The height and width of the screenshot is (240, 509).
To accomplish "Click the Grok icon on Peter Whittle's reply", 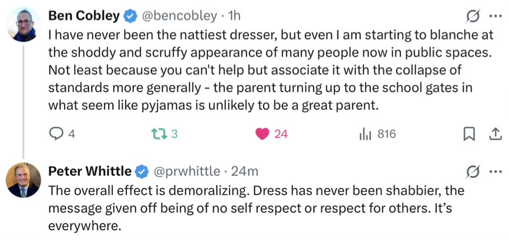I will 470,171.
